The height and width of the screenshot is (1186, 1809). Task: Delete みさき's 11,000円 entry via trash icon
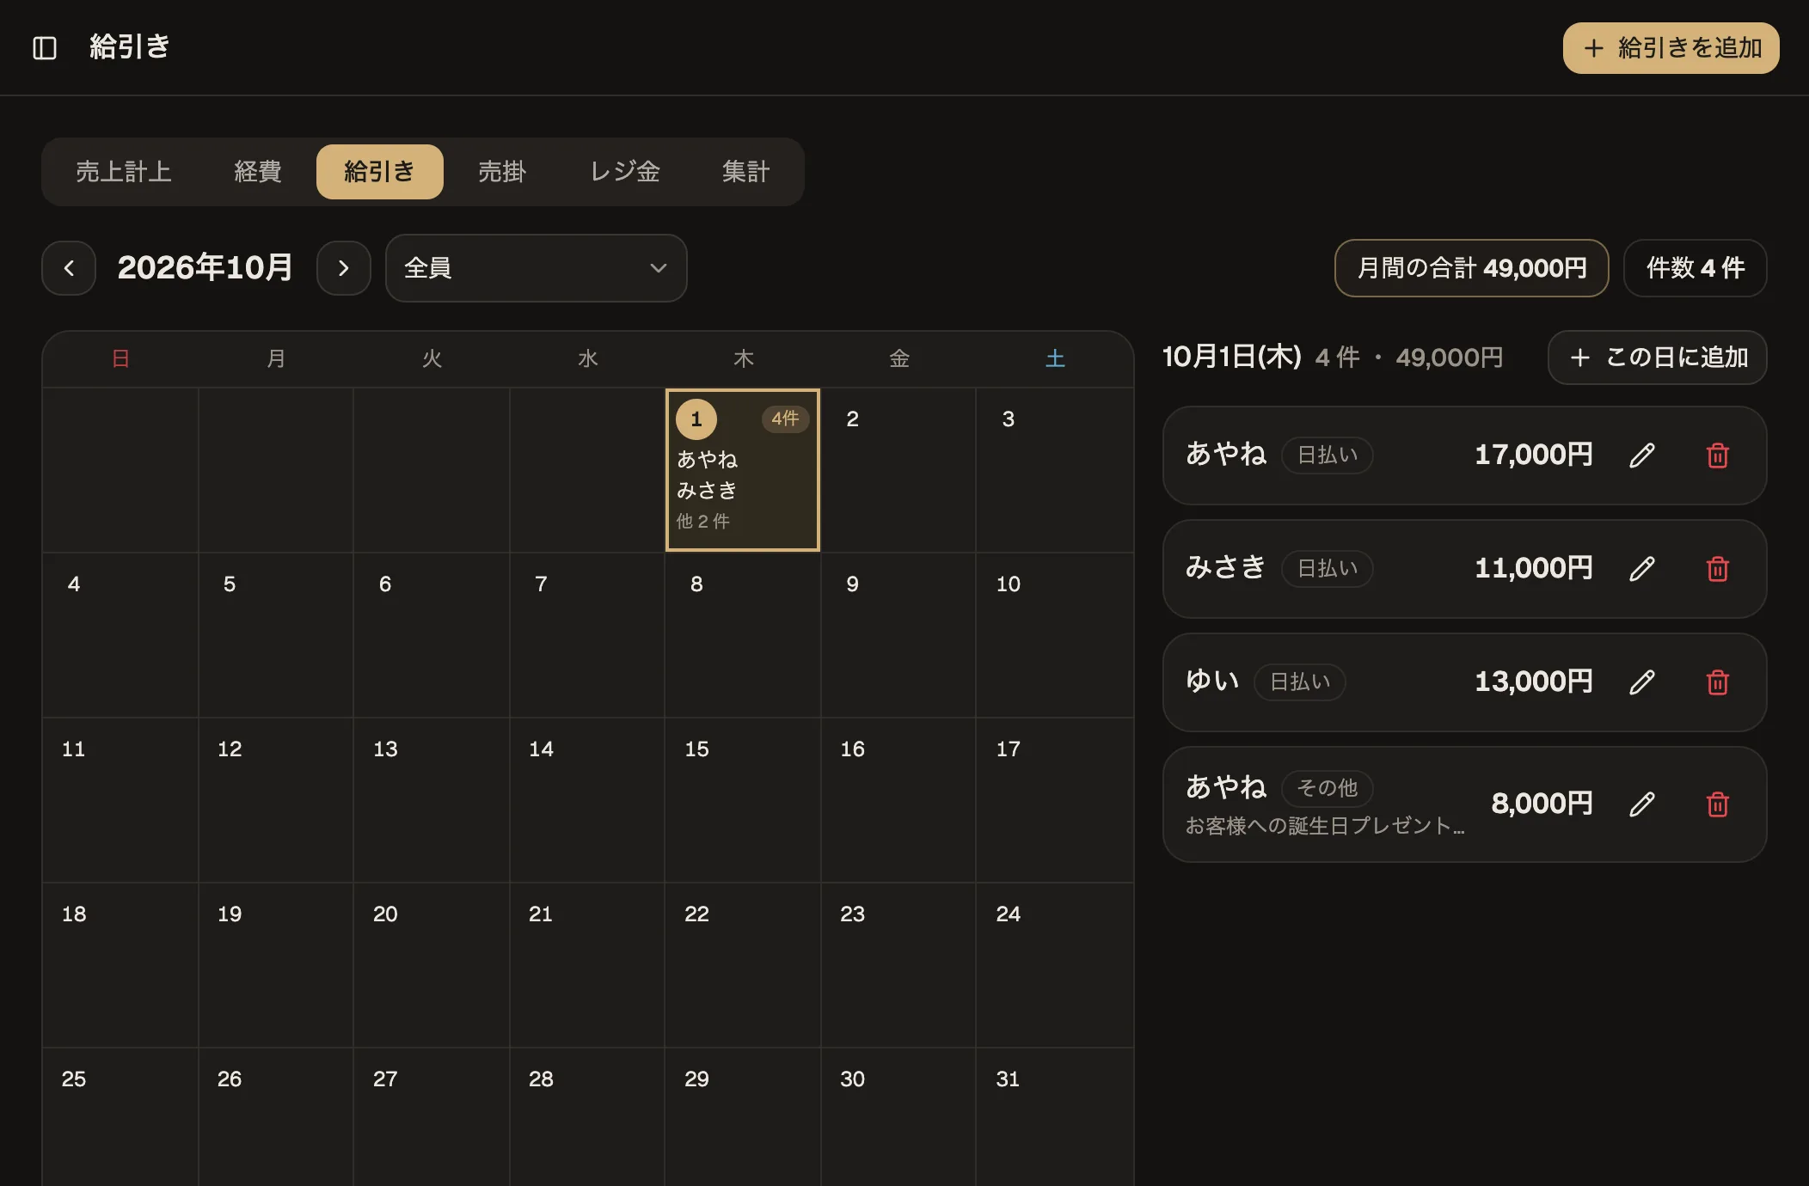pos(1718,569)
